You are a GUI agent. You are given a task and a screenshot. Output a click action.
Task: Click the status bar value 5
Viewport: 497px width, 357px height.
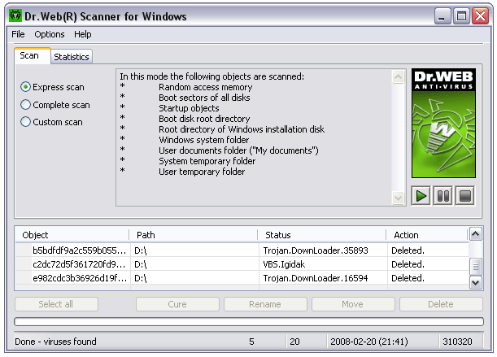[x=251, y=342]
